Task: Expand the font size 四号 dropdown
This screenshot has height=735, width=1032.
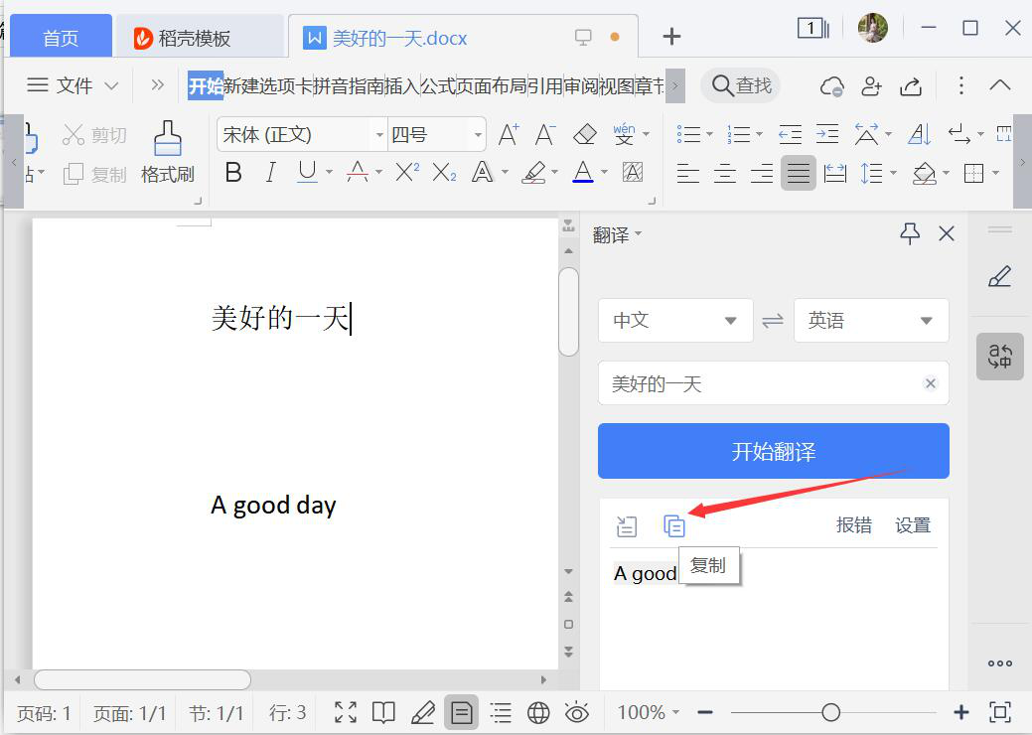Action: (479, 135)
